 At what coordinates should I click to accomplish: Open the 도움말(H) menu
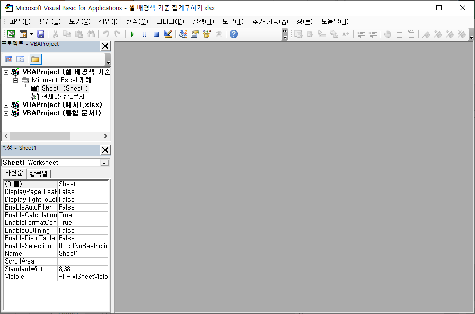pos(335,21)
